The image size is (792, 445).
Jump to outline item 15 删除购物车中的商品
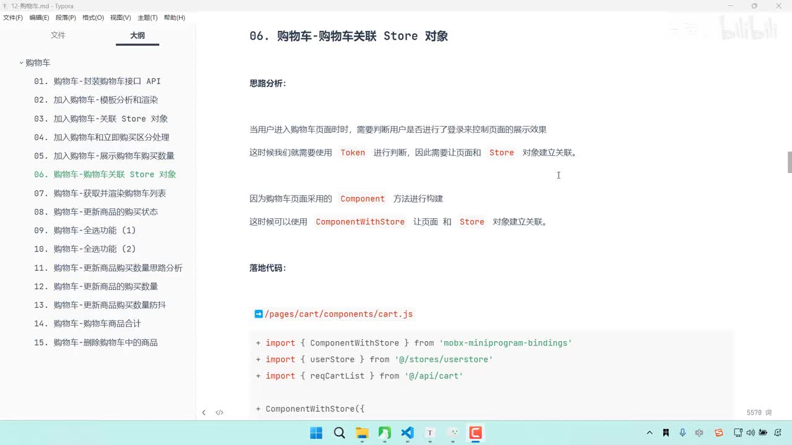click(96, 343)
